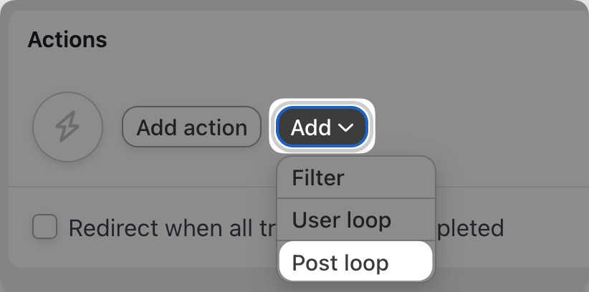Click the divider line below the actions row

tap(143, 187)
